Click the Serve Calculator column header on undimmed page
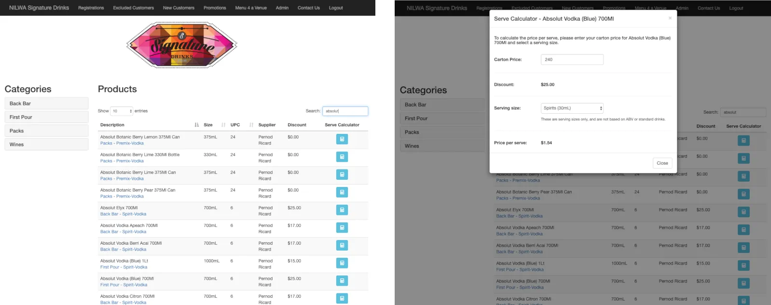 pos(342,125)
